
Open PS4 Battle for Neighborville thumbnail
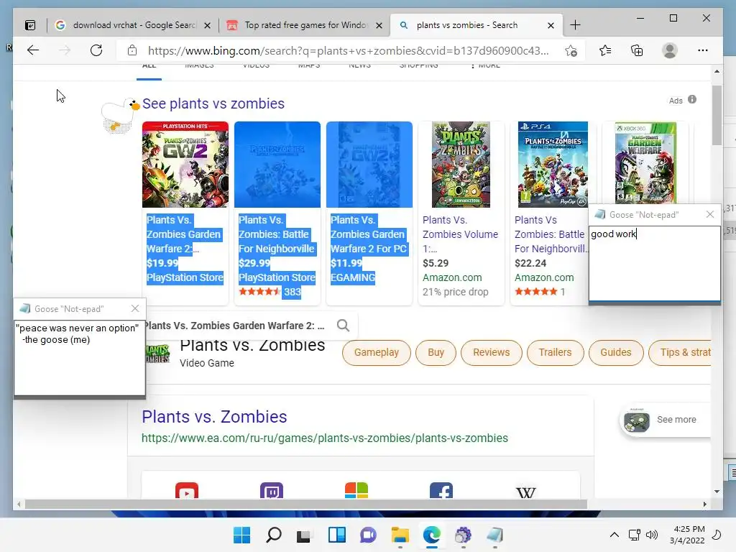[553, 165]
